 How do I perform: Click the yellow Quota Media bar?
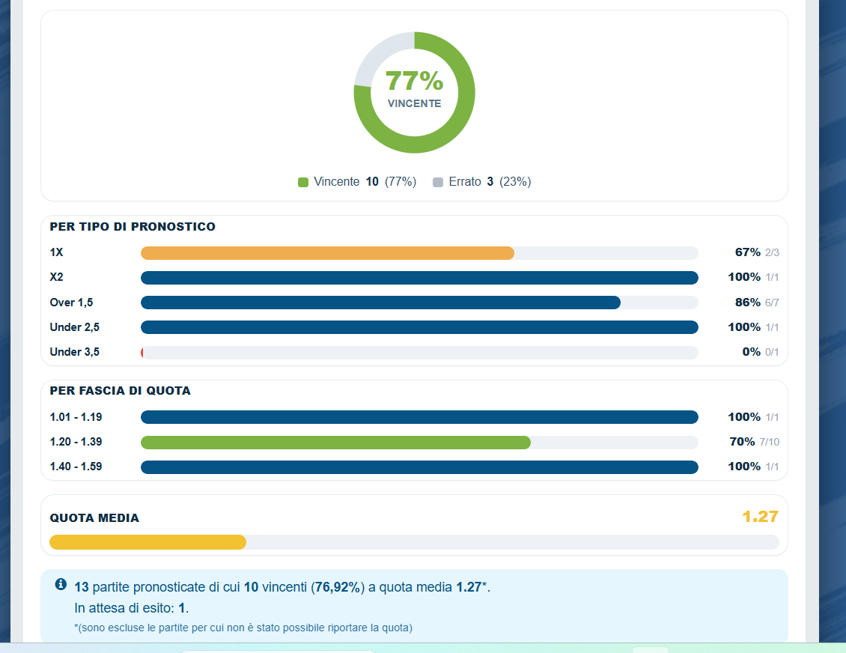(x=147, y=542)
